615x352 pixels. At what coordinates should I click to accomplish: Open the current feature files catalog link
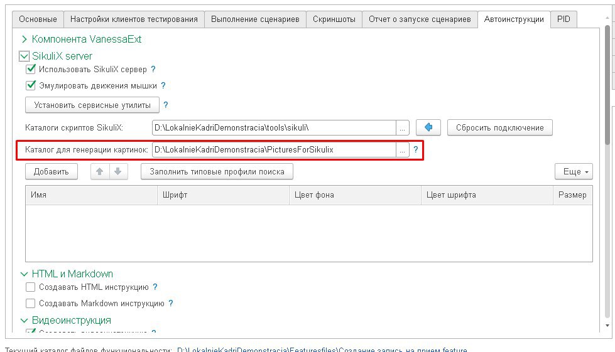[x=322, y=349]
